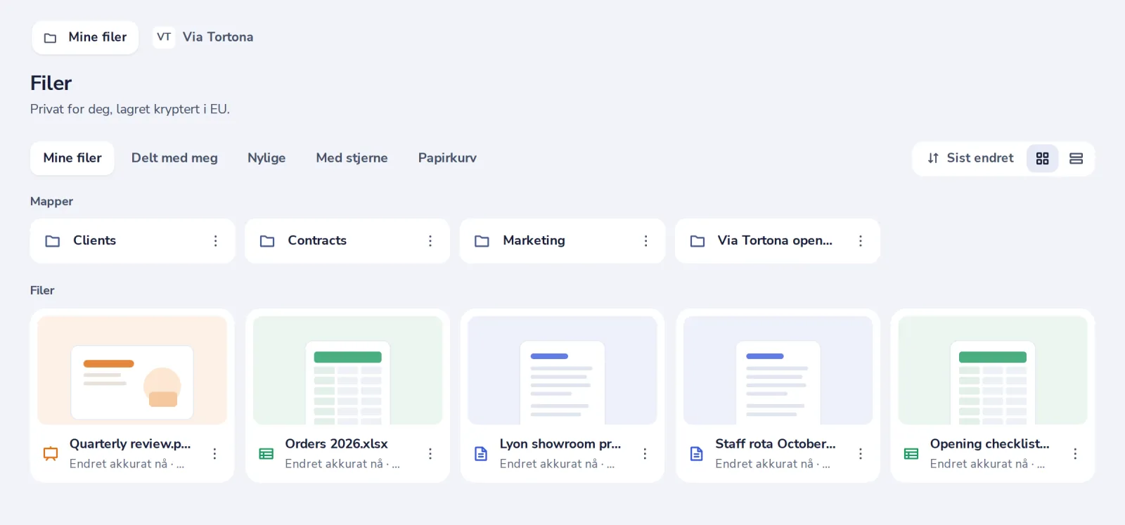The height and width of the screenshot is (525, 1125).
Task: Open more options for Quarterly review file
Action: (x=214, y=454)
